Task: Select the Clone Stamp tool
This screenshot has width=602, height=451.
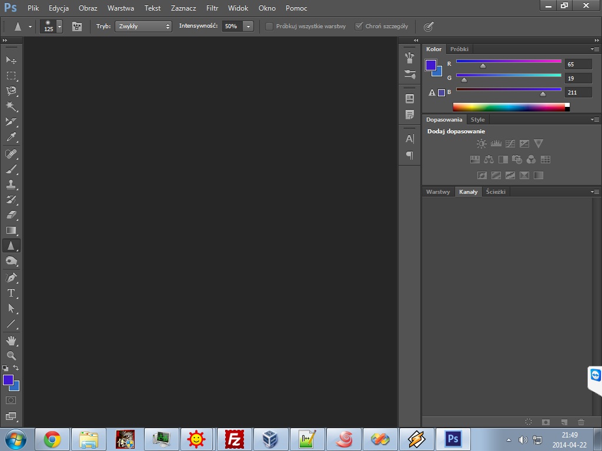Action: pyautogui.click(x=11, y=184)
